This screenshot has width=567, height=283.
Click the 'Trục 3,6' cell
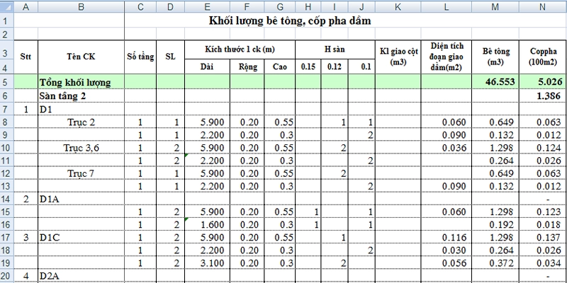coord(81,148)
